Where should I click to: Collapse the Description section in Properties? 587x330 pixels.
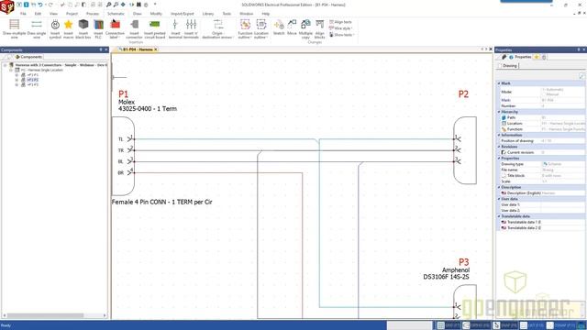click(x=499, y=187)
